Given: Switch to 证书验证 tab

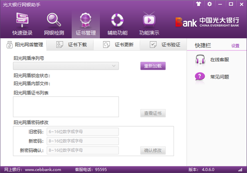Looking at the screenshot, I should tap(165, 45).
